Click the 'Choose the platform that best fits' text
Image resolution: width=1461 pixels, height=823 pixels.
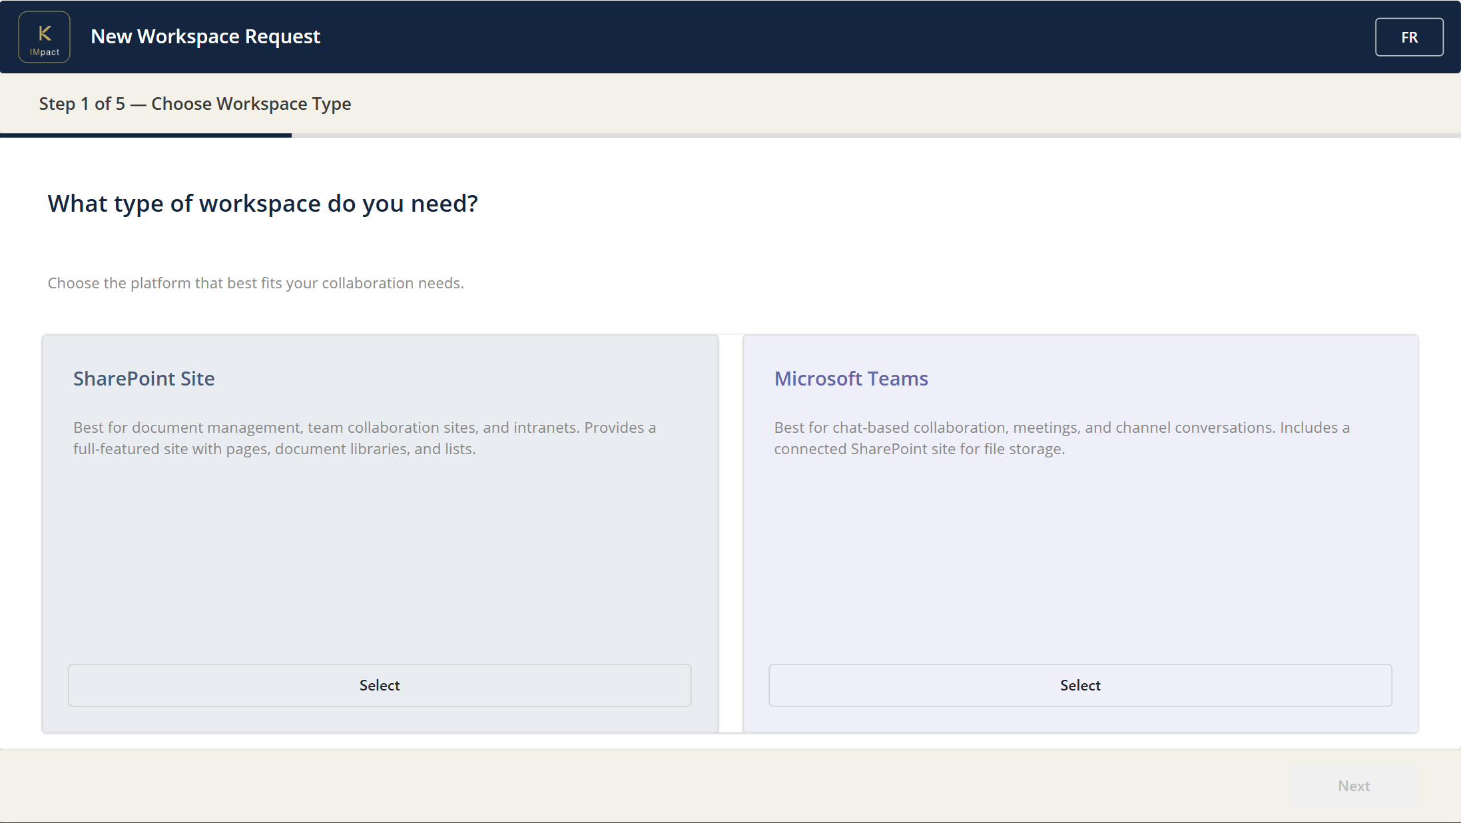coord(256,283)
